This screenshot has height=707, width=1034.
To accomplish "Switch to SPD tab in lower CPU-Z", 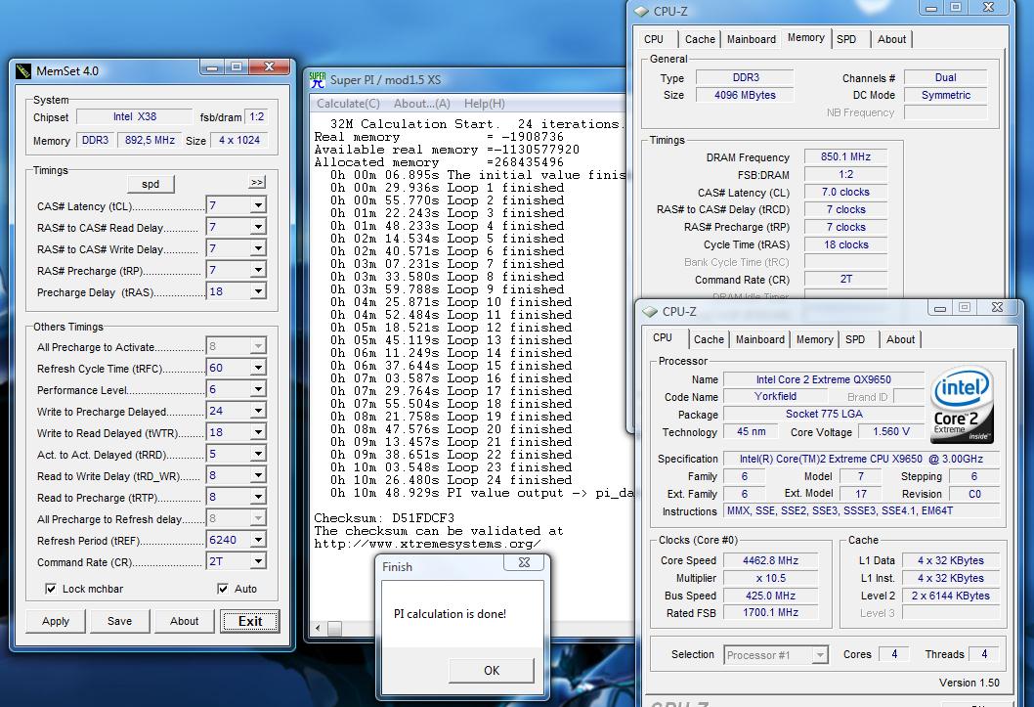I will pos(854,339).
